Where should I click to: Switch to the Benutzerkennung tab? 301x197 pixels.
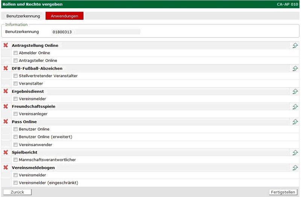click(x=23, y=16)
